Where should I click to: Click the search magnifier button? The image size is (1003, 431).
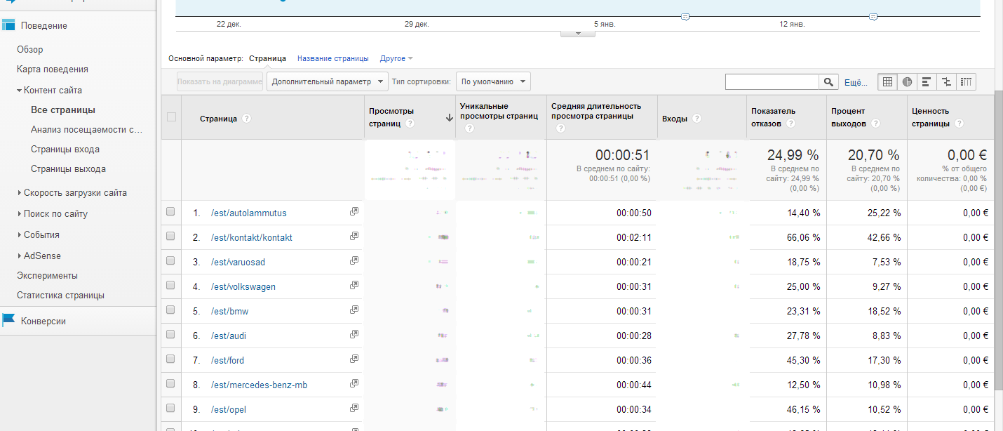[x=829, y=82]
